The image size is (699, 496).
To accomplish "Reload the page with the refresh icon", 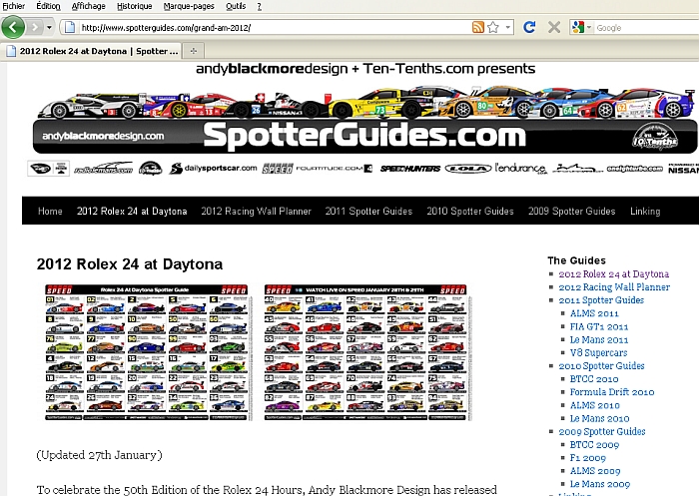I will point(529,27).
